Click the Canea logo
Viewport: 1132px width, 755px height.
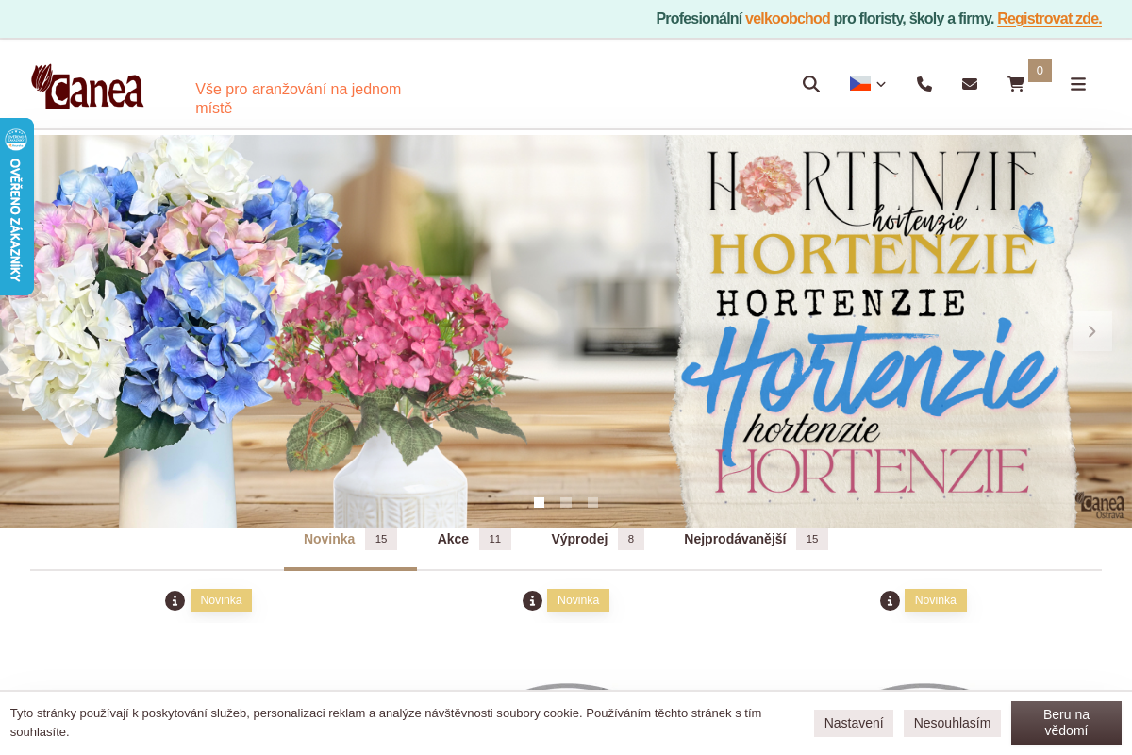[88, 87]
